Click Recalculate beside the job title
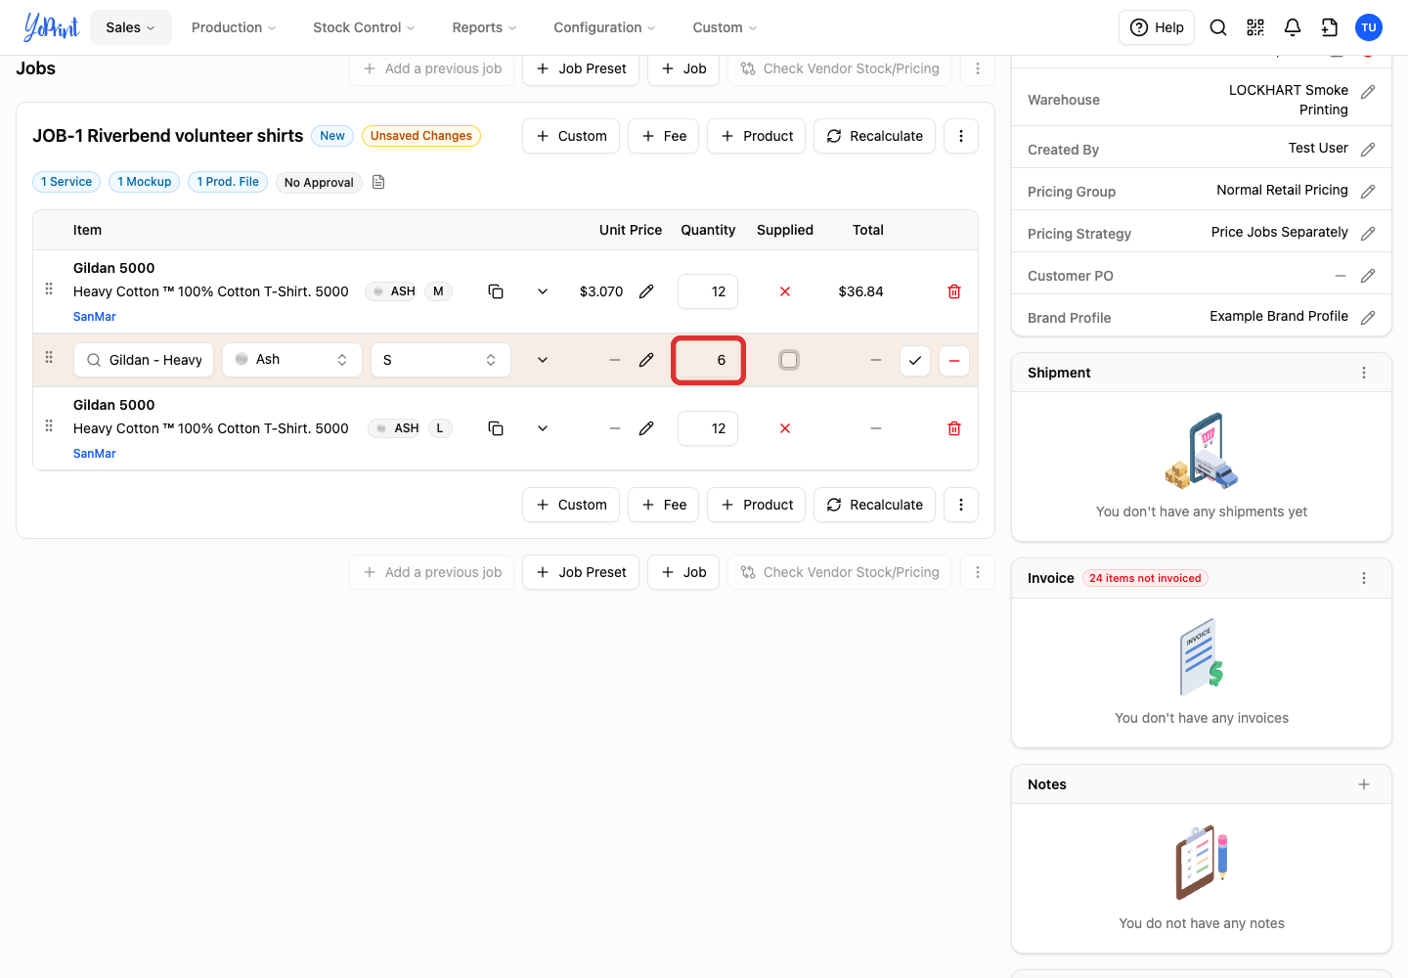Screen dimensions: 1408x978 coord(874,136)
